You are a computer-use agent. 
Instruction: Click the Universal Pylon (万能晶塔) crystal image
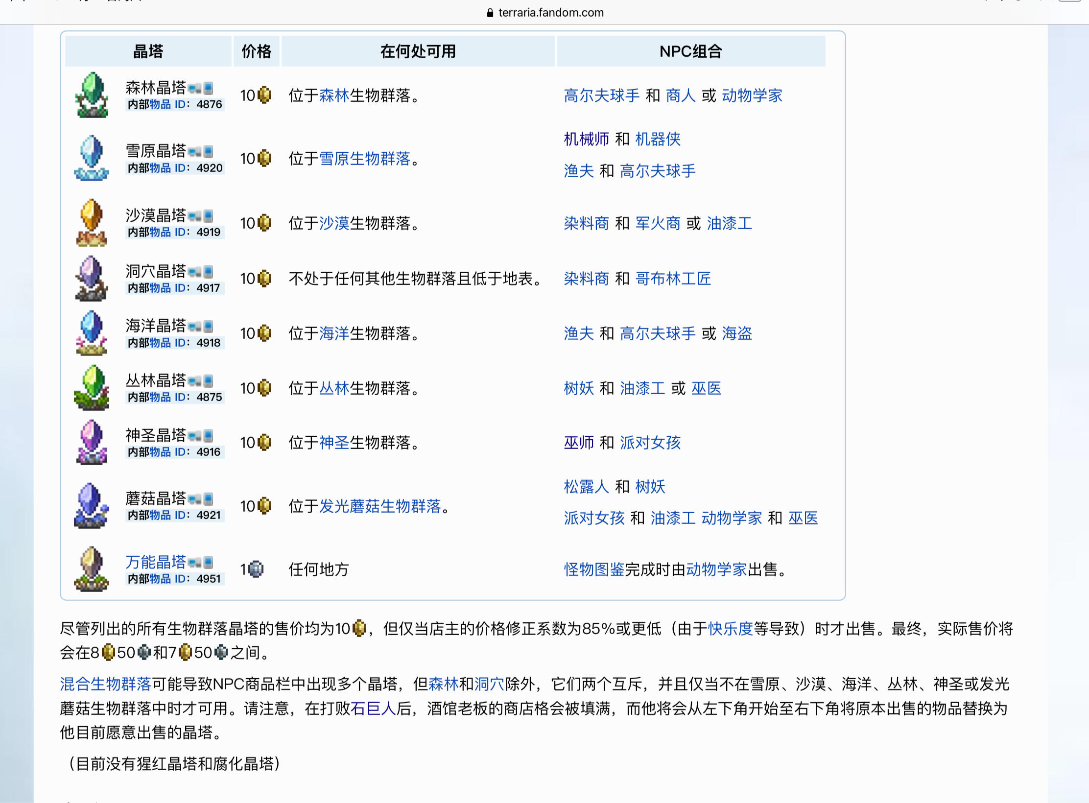[92, 569]
